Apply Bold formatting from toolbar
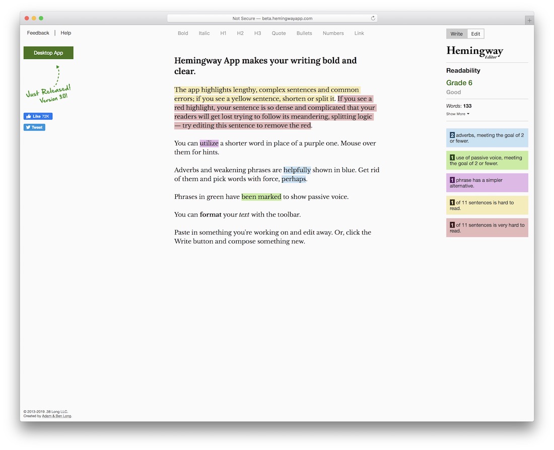This screenshot has height=450, width=554. pyautogui.click(x=183, y=33)
